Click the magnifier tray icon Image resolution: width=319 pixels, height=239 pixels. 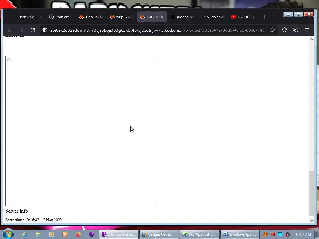pos(265,234)
